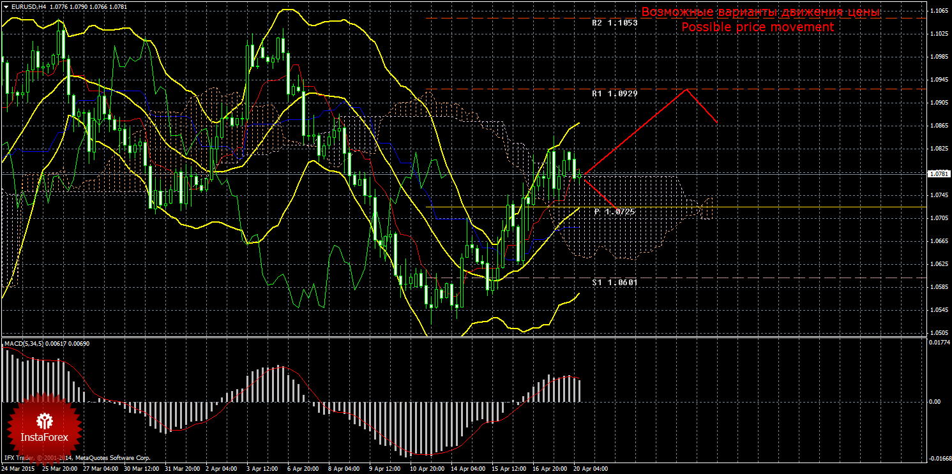The height and width of the screenshot is (474, 952).
Task: Click the 0.01774 MACD scale value
Action: (938, 343)
